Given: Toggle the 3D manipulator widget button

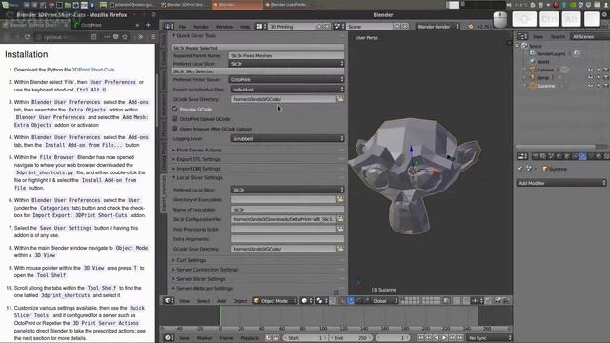Looking at the screenshot, I should tap(342, 301).
